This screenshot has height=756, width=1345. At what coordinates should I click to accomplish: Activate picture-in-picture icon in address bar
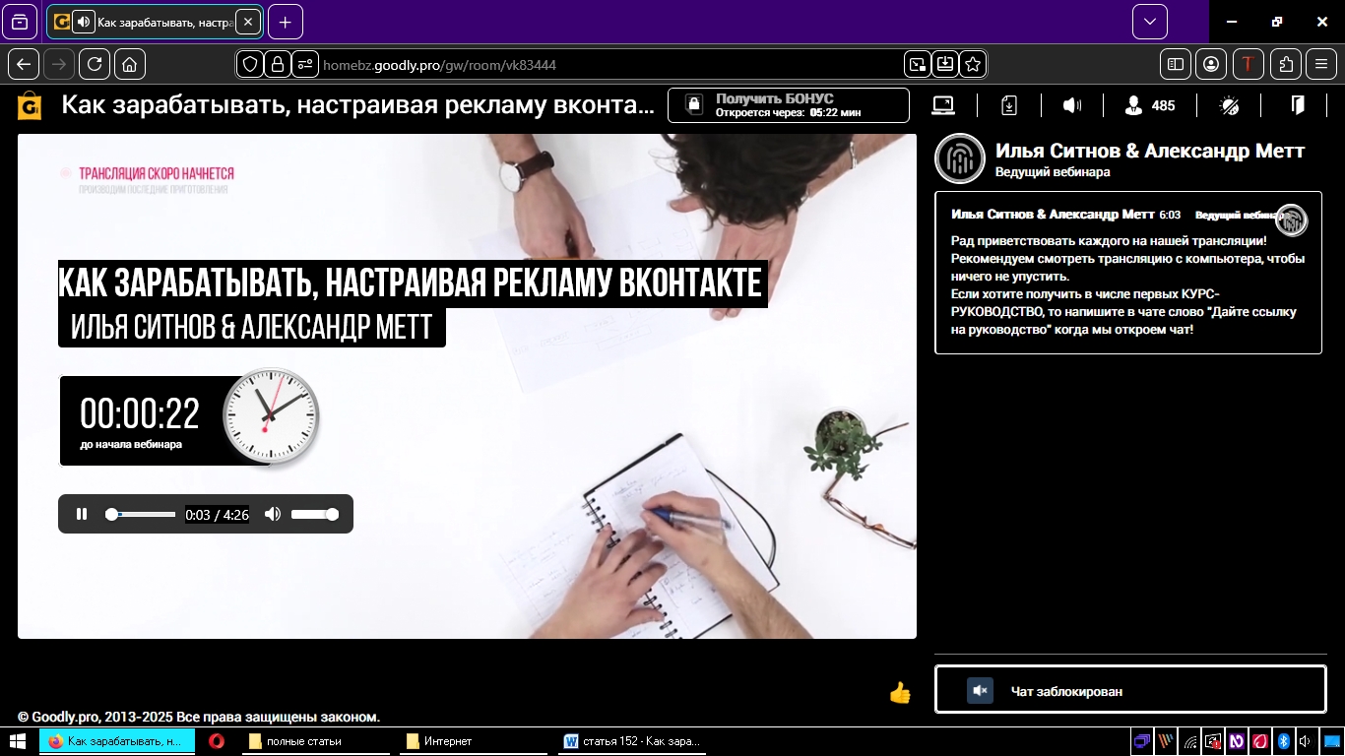(917, 64)
